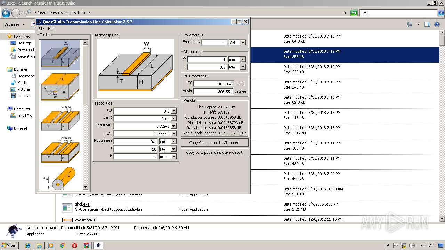
Task: Open Network in Explorer navigation pane
Action: 21,129
